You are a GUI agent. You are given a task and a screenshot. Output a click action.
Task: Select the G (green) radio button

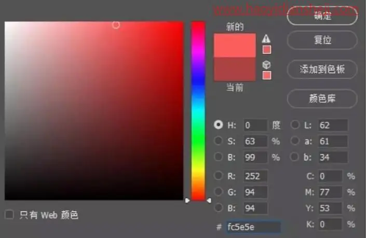tap(218, 191)
